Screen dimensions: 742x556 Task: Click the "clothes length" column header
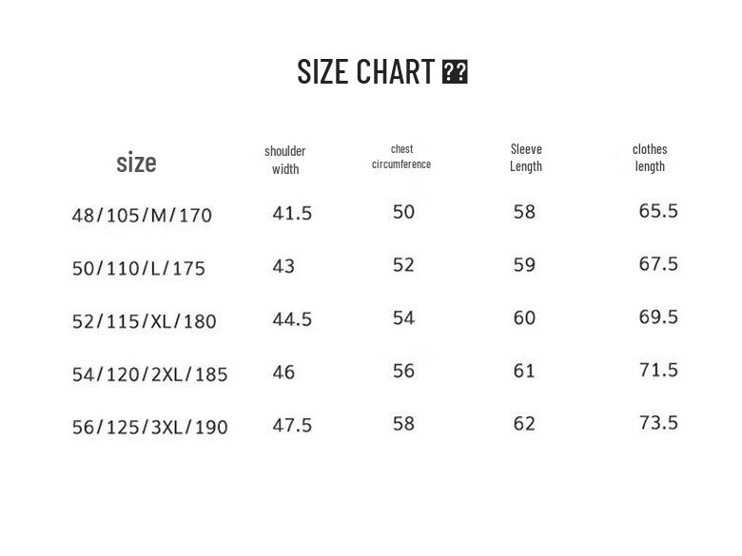(650, 158)
